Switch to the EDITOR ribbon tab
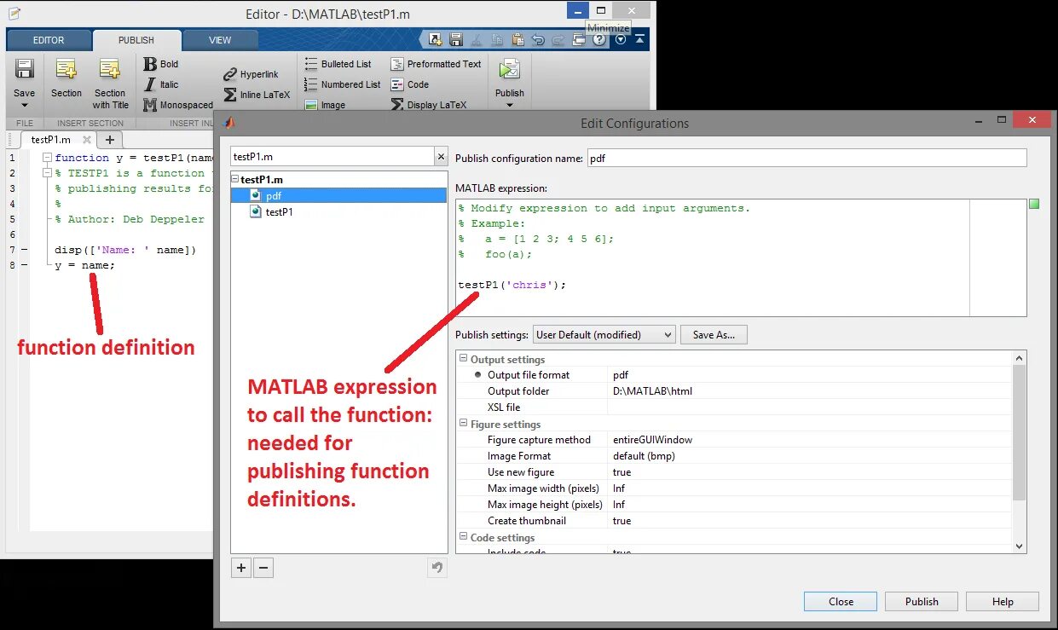 tap(49, 40)
